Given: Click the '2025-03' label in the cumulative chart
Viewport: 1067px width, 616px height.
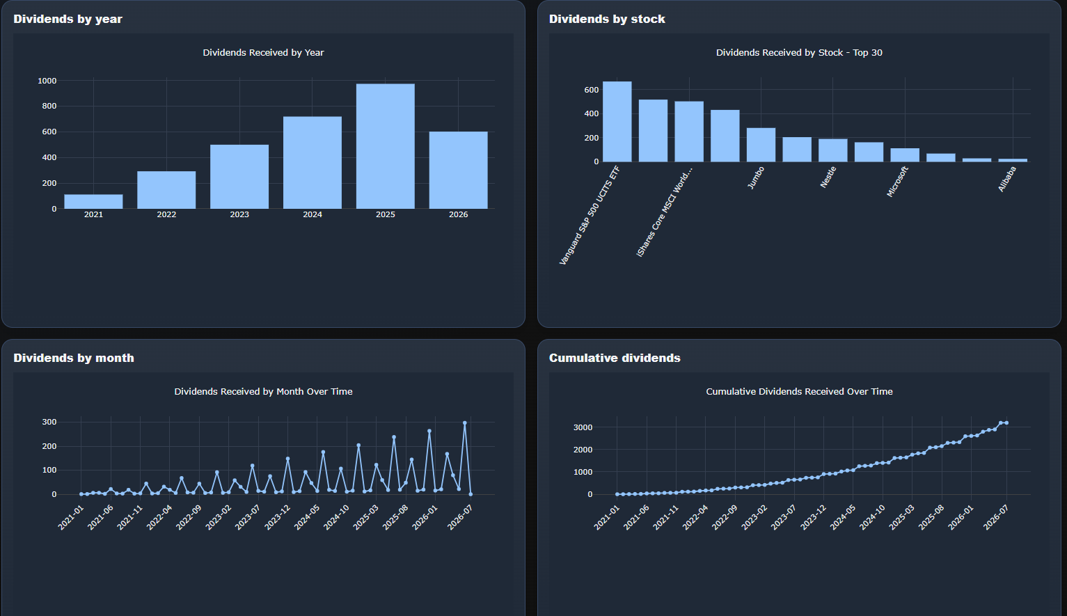Looking at the screenshot, I should point(902,518).
